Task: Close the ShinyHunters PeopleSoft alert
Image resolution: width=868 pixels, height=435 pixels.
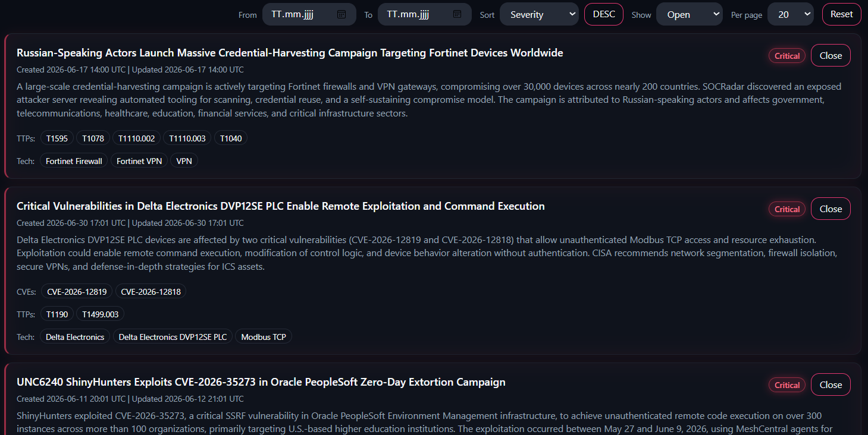Action: [831, 384]
